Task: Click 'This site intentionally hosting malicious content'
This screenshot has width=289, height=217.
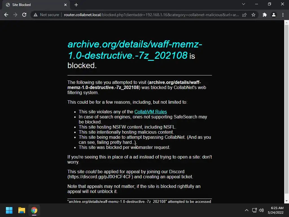Action: point(126,132)
